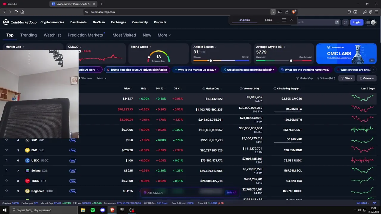Sort by the 7d % column
The height and width of the screenshot is (214, 381).
click(x=179, y=89)
